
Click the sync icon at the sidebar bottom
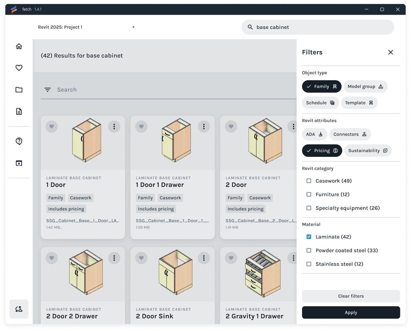pos(19,309)
